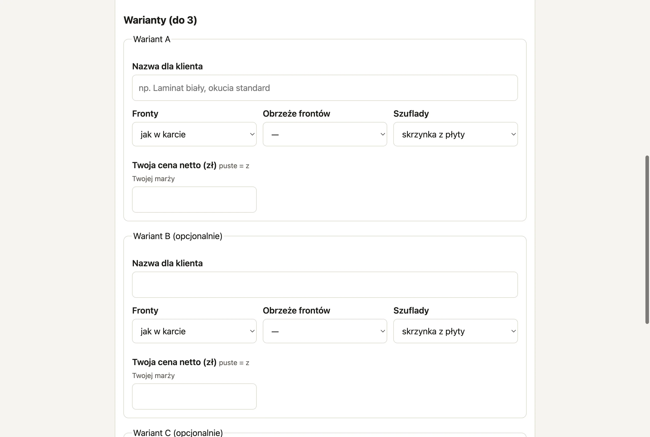Click Wariant B net price input

pos(194,396)
